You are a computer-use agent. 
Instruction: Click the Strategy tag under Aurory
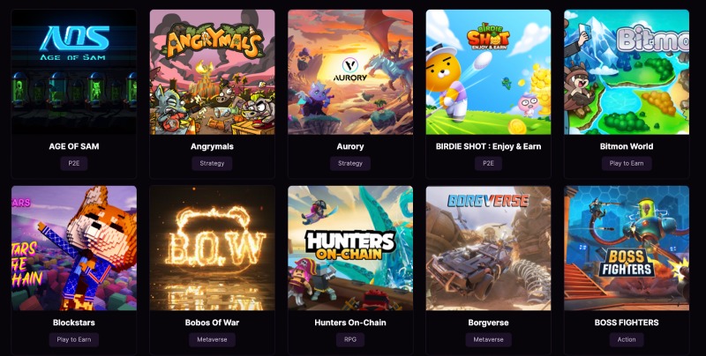coord(350,163)
